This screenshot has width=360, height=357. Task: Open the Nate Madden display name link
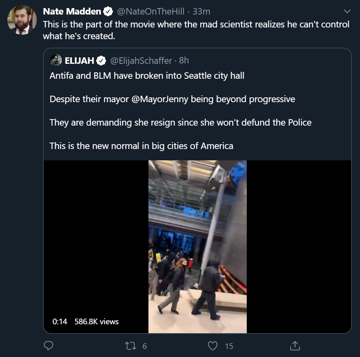[72, 11]
